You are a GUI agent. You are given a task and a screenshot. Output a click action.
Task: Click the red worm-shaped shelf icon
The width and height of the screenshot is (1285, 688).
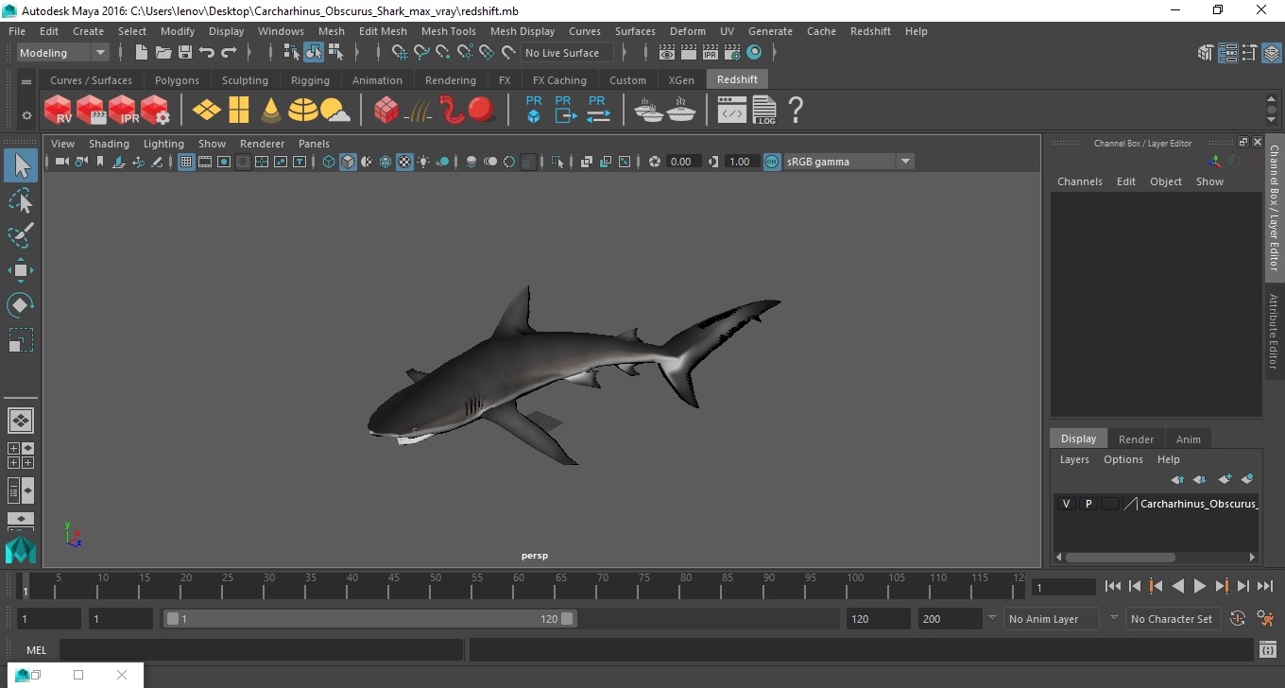tap(452, 111)
